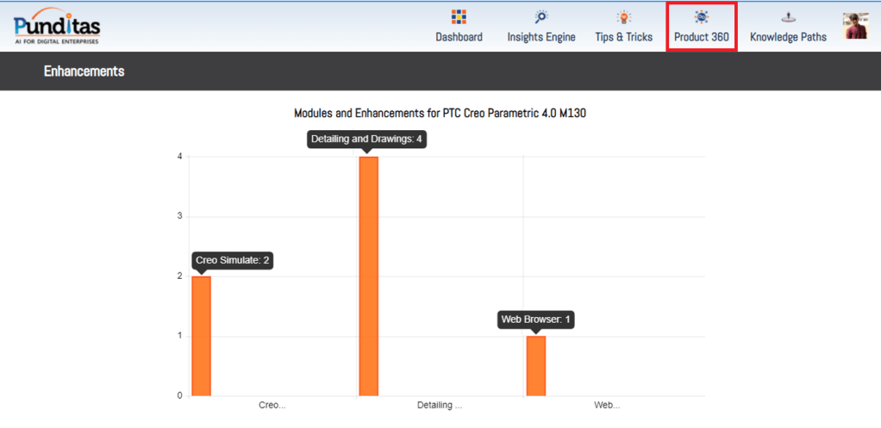This screenshot has width=881, height=428.
Task: Click the Product 360 icon
Action: click(x=702, y=16)
